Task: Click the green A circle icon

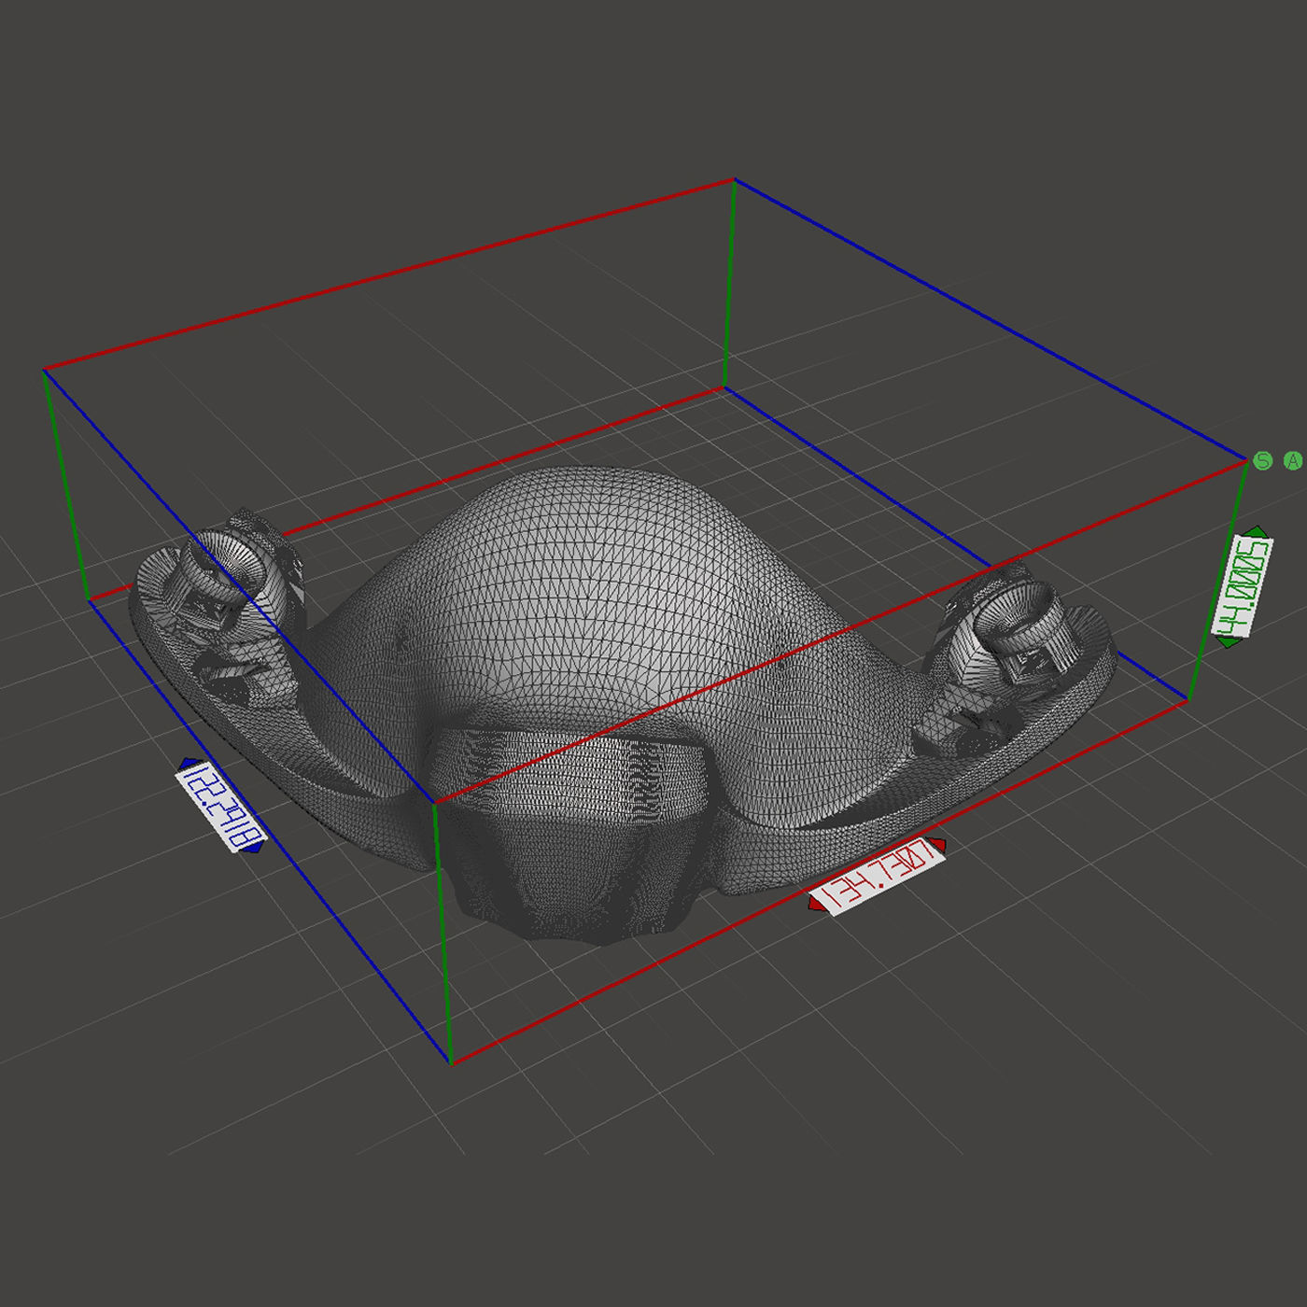Action: pos(1293,460)
